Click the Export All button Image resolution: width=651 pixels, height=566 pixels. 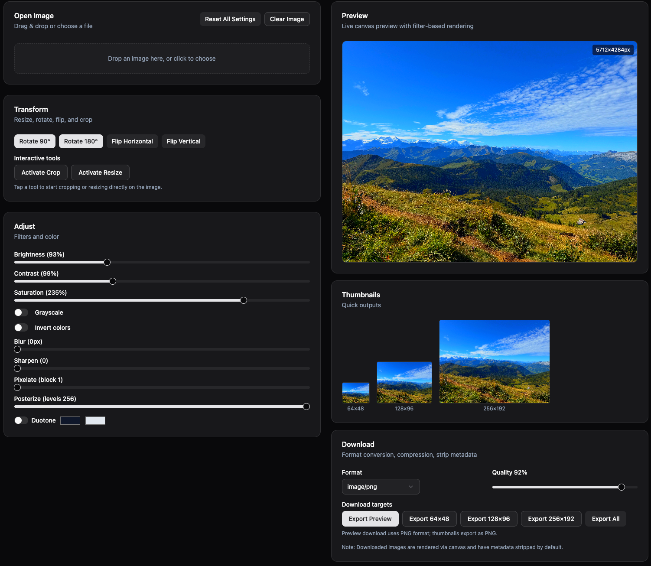tap(605, 518)
